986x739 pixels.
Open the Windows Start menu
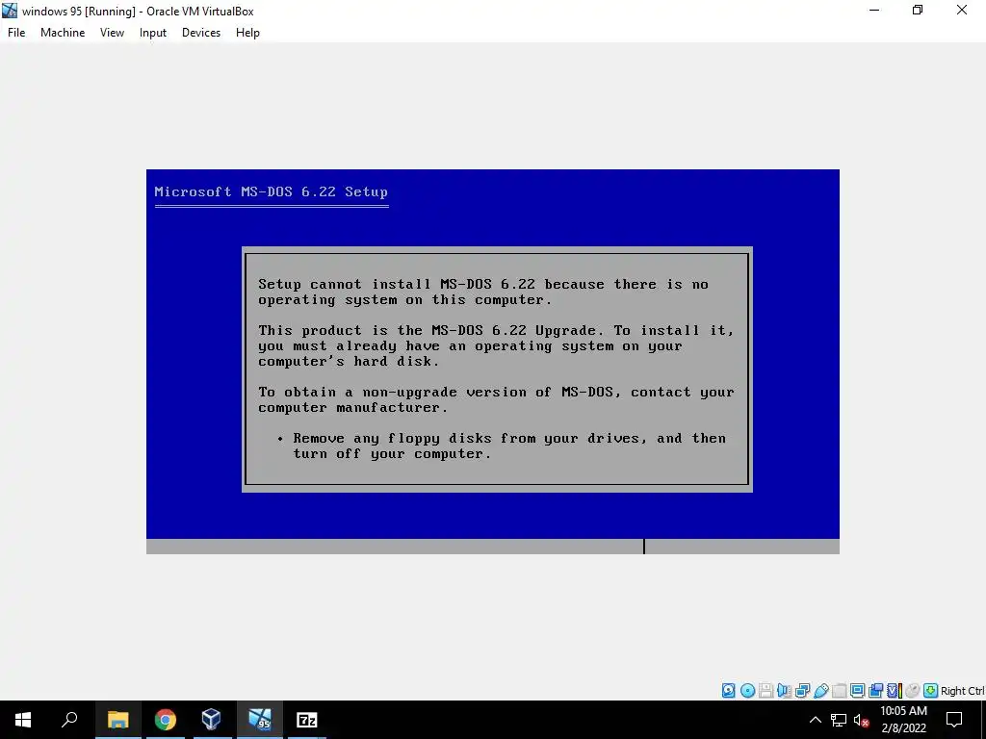[23, 720]
